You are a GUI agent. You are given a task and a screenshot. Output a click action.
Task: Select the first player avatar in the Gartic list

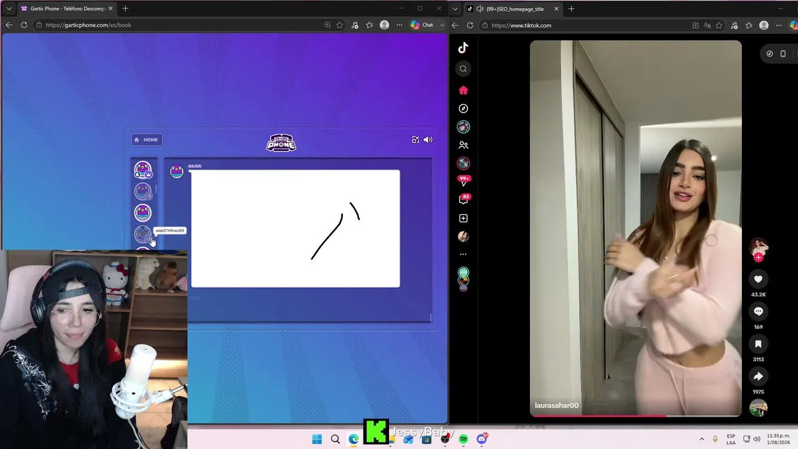pos(143,170)
